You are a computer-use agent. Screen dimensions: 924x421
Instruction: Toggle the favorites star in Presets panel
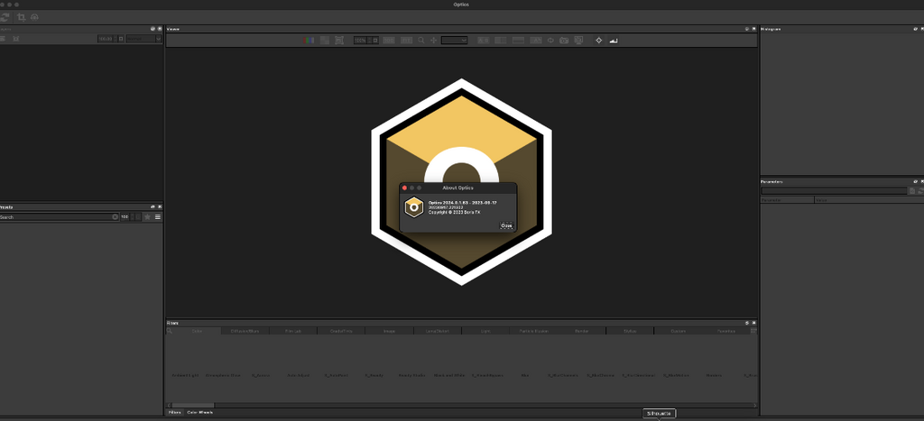coord(147,216)
